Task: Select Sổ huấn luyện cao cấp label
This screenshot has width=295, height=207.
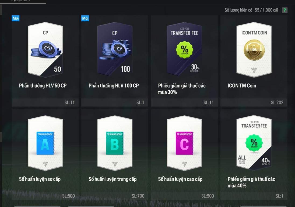Action: 180,179
